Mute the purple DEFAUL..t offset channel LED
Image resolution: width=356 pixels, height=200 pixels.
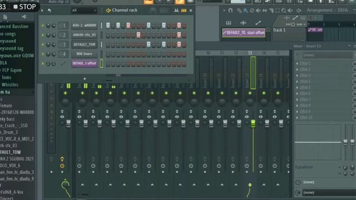(42, 64)
